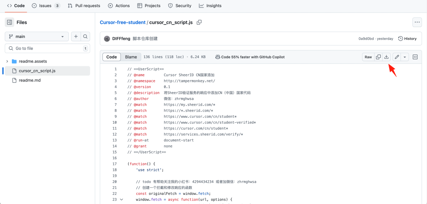Click the @namespace tampermonkey.net URL text
Viewport: 427px width, 204px height.
point(189,81)
